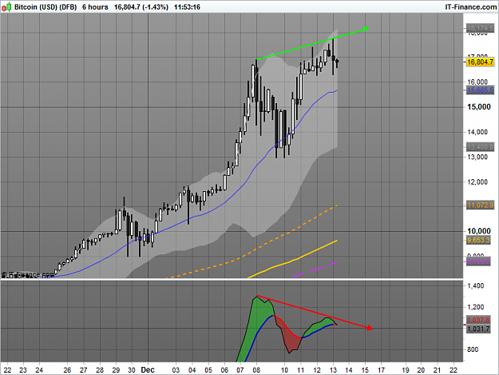Select date 10 on the time axis
The image size is (499, 375).
tap(284, 370)
